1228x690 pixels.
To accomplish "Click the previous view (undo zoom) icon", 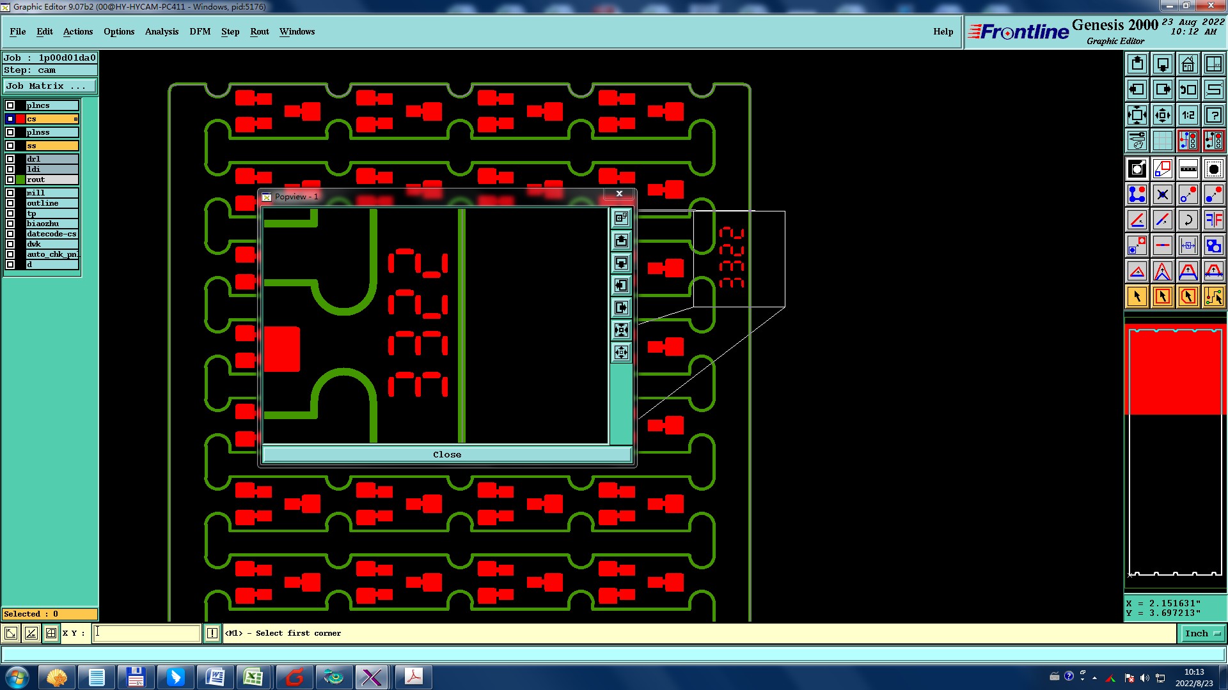I will 1188,89.
